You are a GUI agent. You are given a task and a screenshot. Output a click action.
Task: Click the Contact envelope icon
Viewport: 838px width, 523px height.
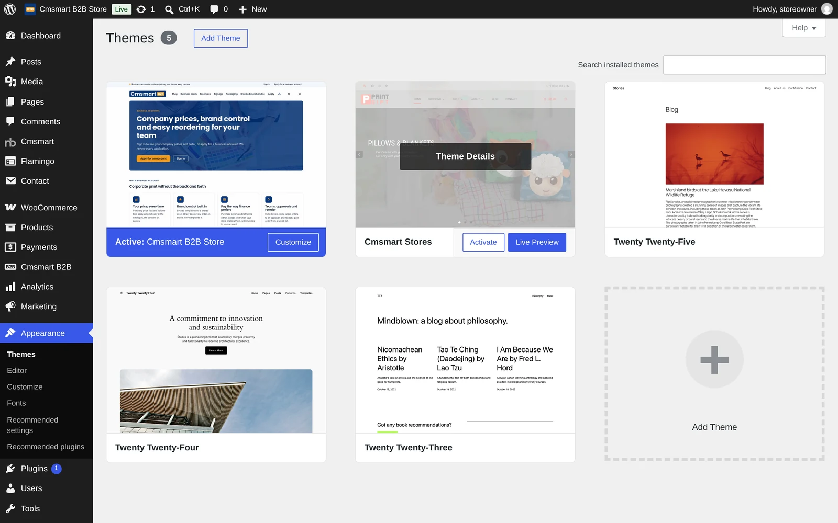click(x=10, y=181)
